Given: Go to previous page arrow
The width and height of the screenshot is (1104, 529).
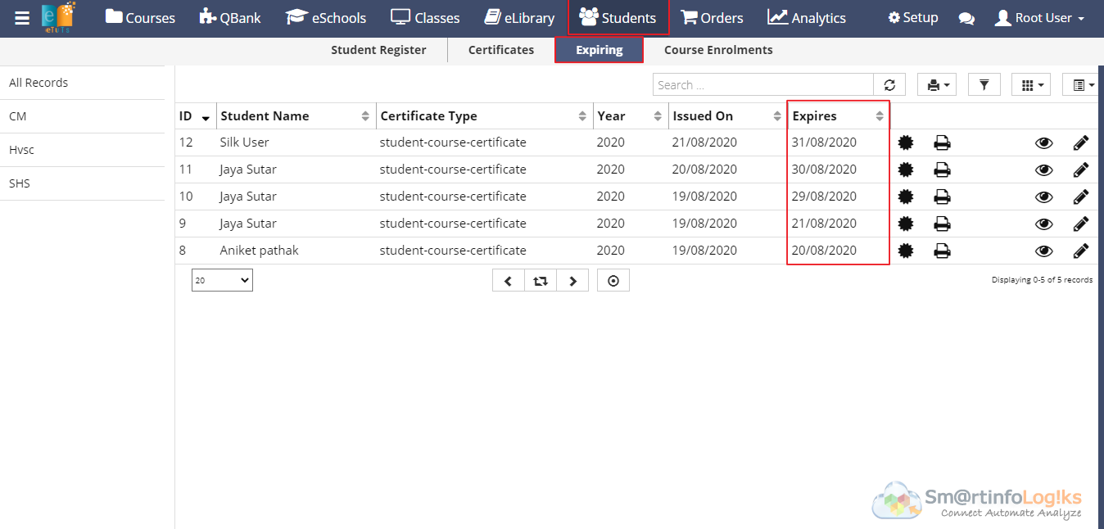Looking at the screenshot, I should (509, 281).
